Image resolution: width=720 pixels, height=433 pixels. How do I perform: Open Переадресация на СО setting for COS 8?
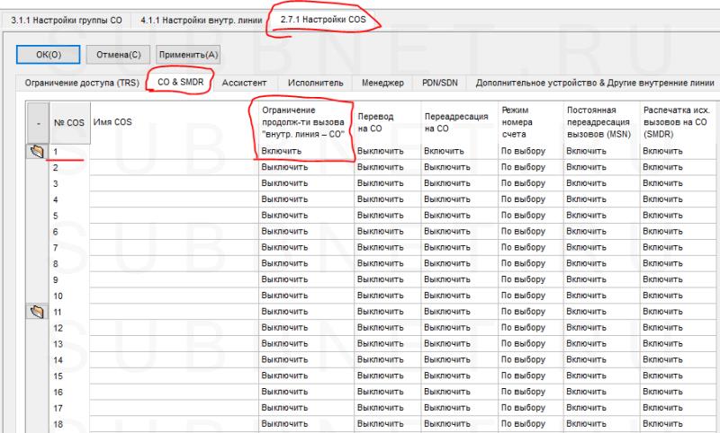[457, 263]
